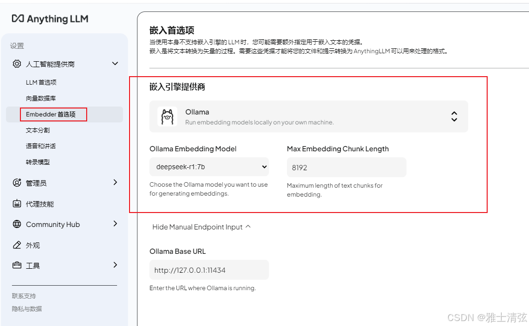This screenshot has height=326, width=529.
Task: Expand the Community Hub chevron
Action: click(x=116, y=223)
